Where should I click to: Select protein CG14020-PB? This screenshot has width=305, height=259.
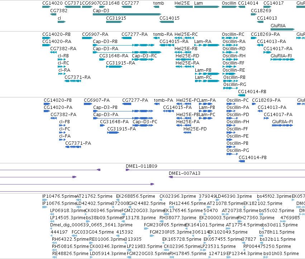coord(47,104)
